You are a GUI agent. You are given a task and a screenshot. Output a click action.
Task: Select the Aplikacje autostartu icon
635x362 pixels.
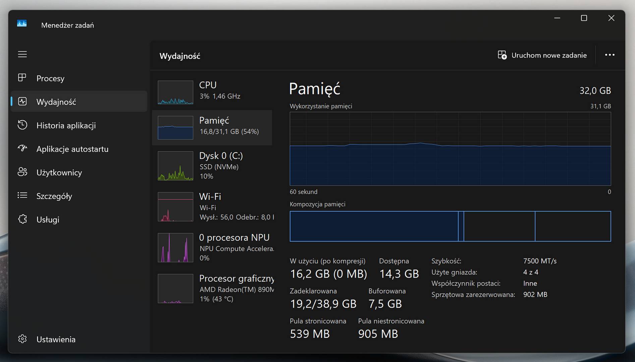[x=22, y=148]
